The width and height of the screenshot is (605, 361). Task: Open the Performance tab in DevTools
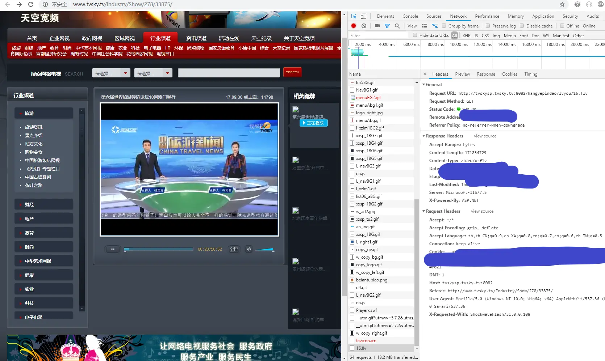click(487, 16)
